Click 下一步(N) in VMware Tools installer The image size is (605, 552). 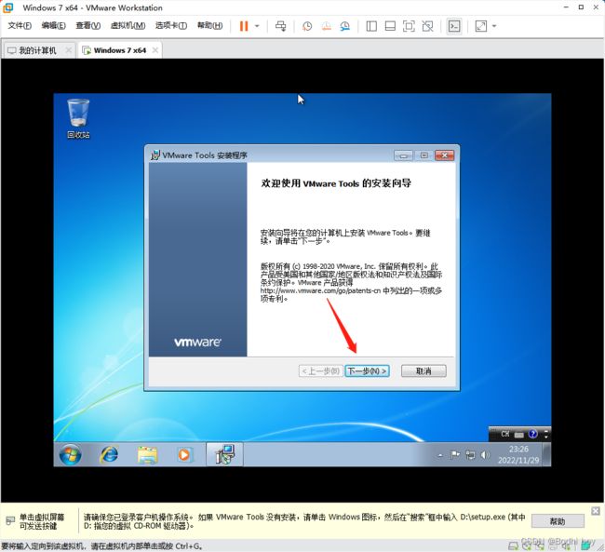[x=367, y=371]
